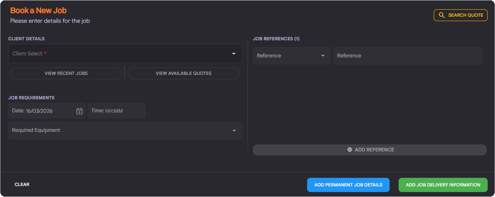This screenshot has width=495, height=197.
Task: Click the plus icon in Add Reference
Action: coord(350,150)
